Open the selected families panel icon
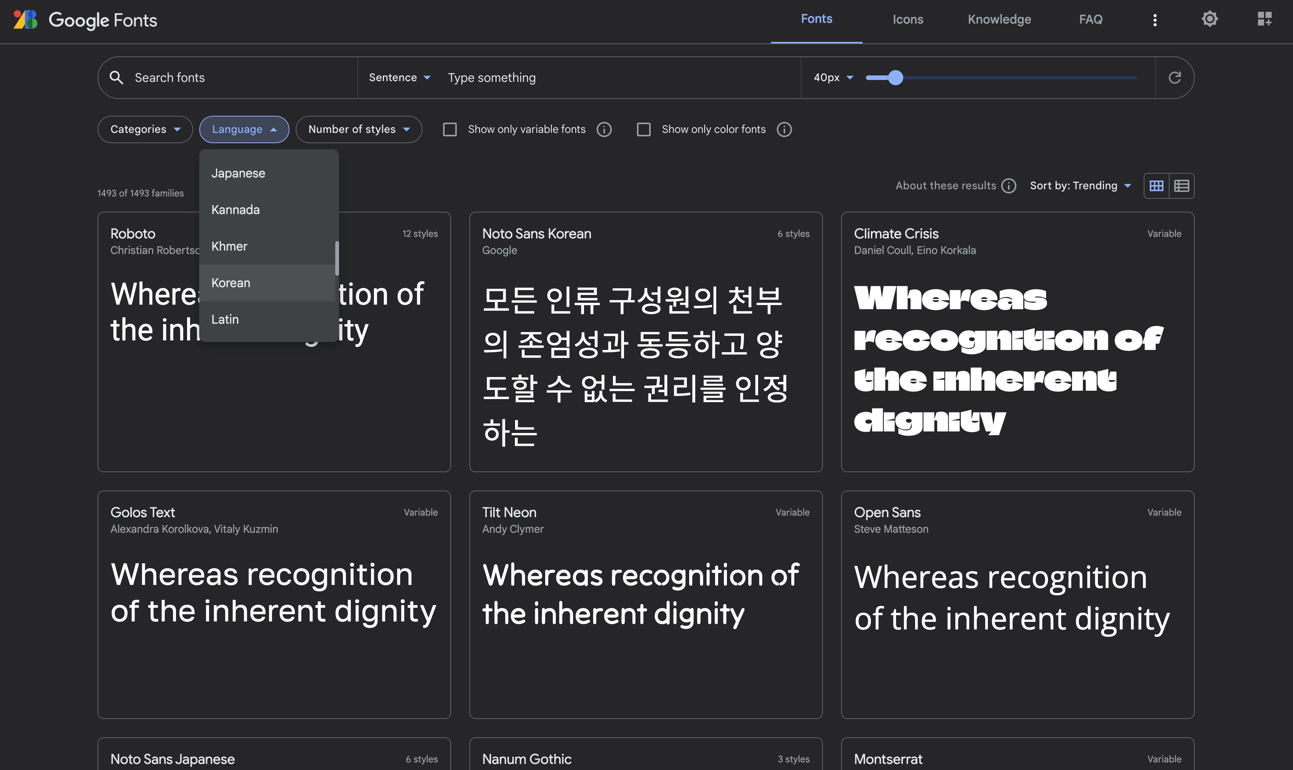This screenshot has width=1293, height=770. 1264,19
